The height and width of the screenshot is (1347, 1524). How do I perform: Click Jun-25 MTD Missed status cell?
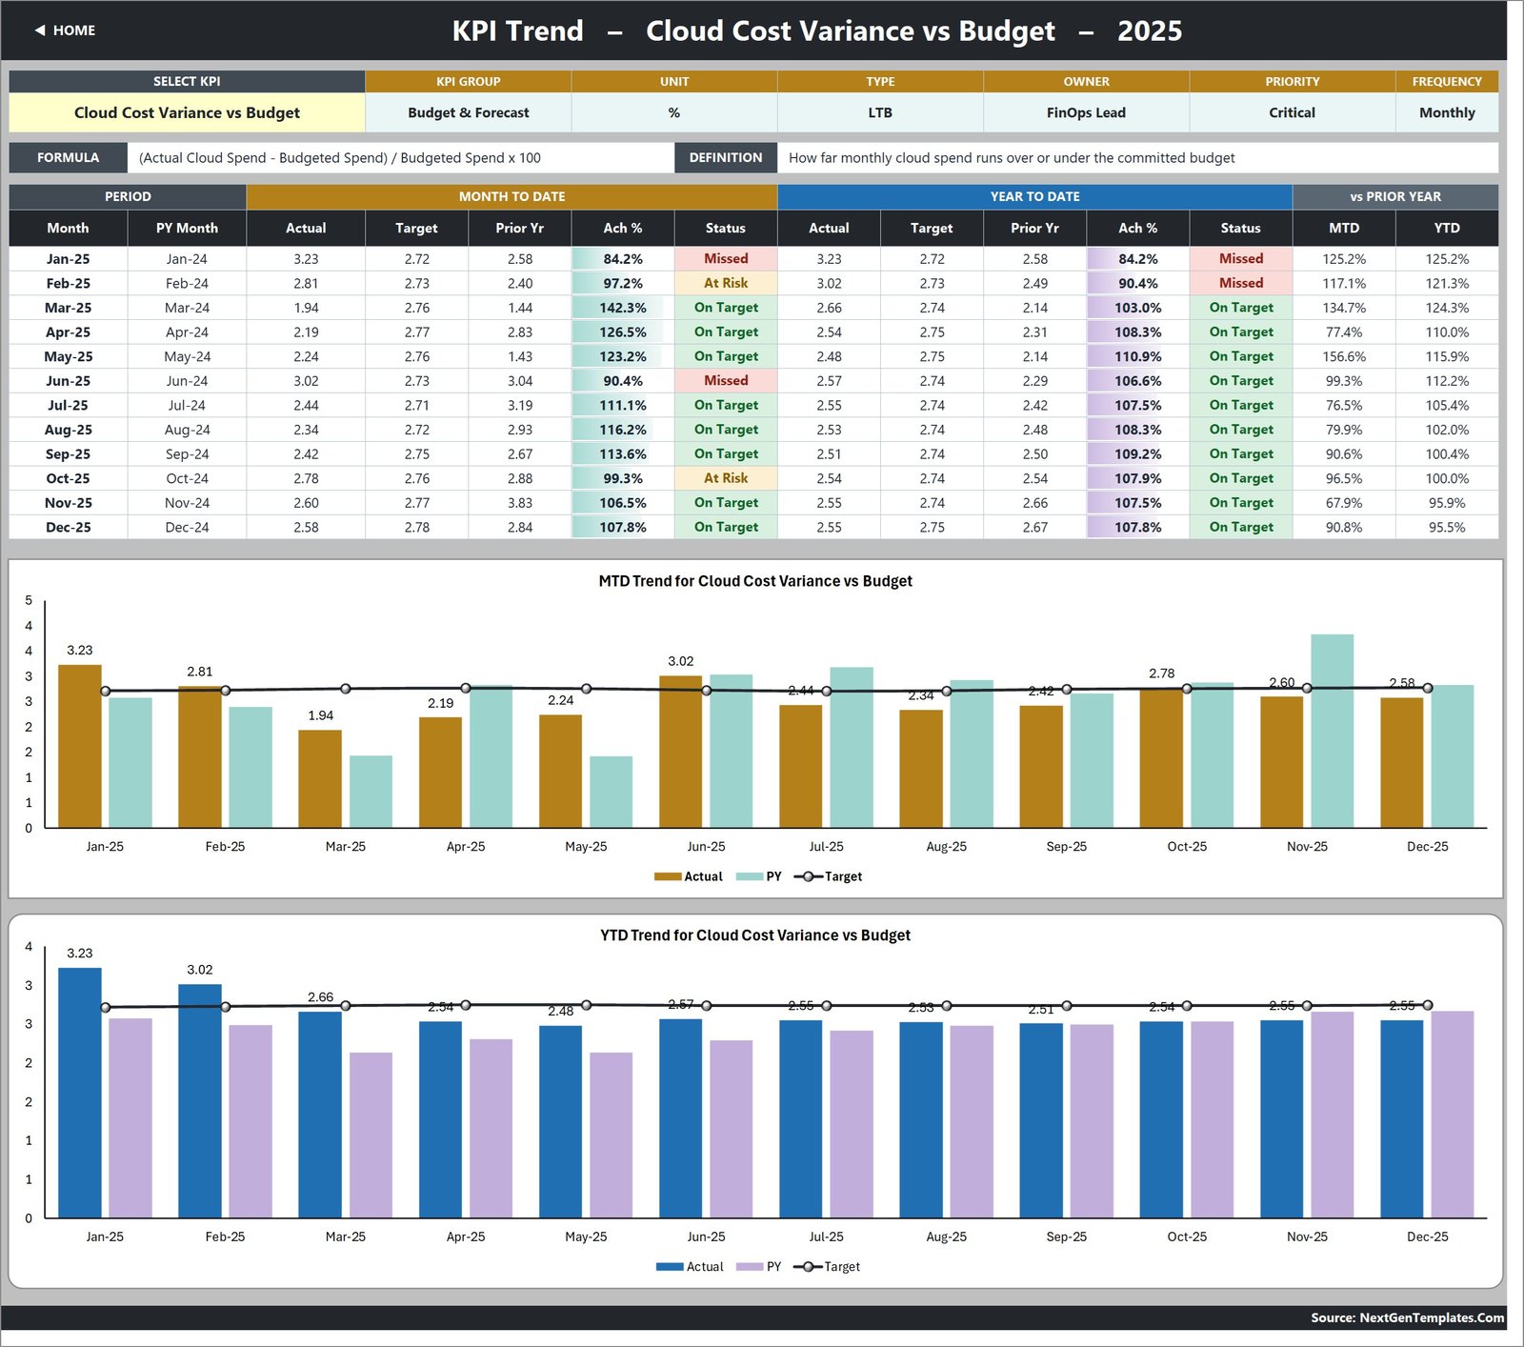tap(726, 381)
